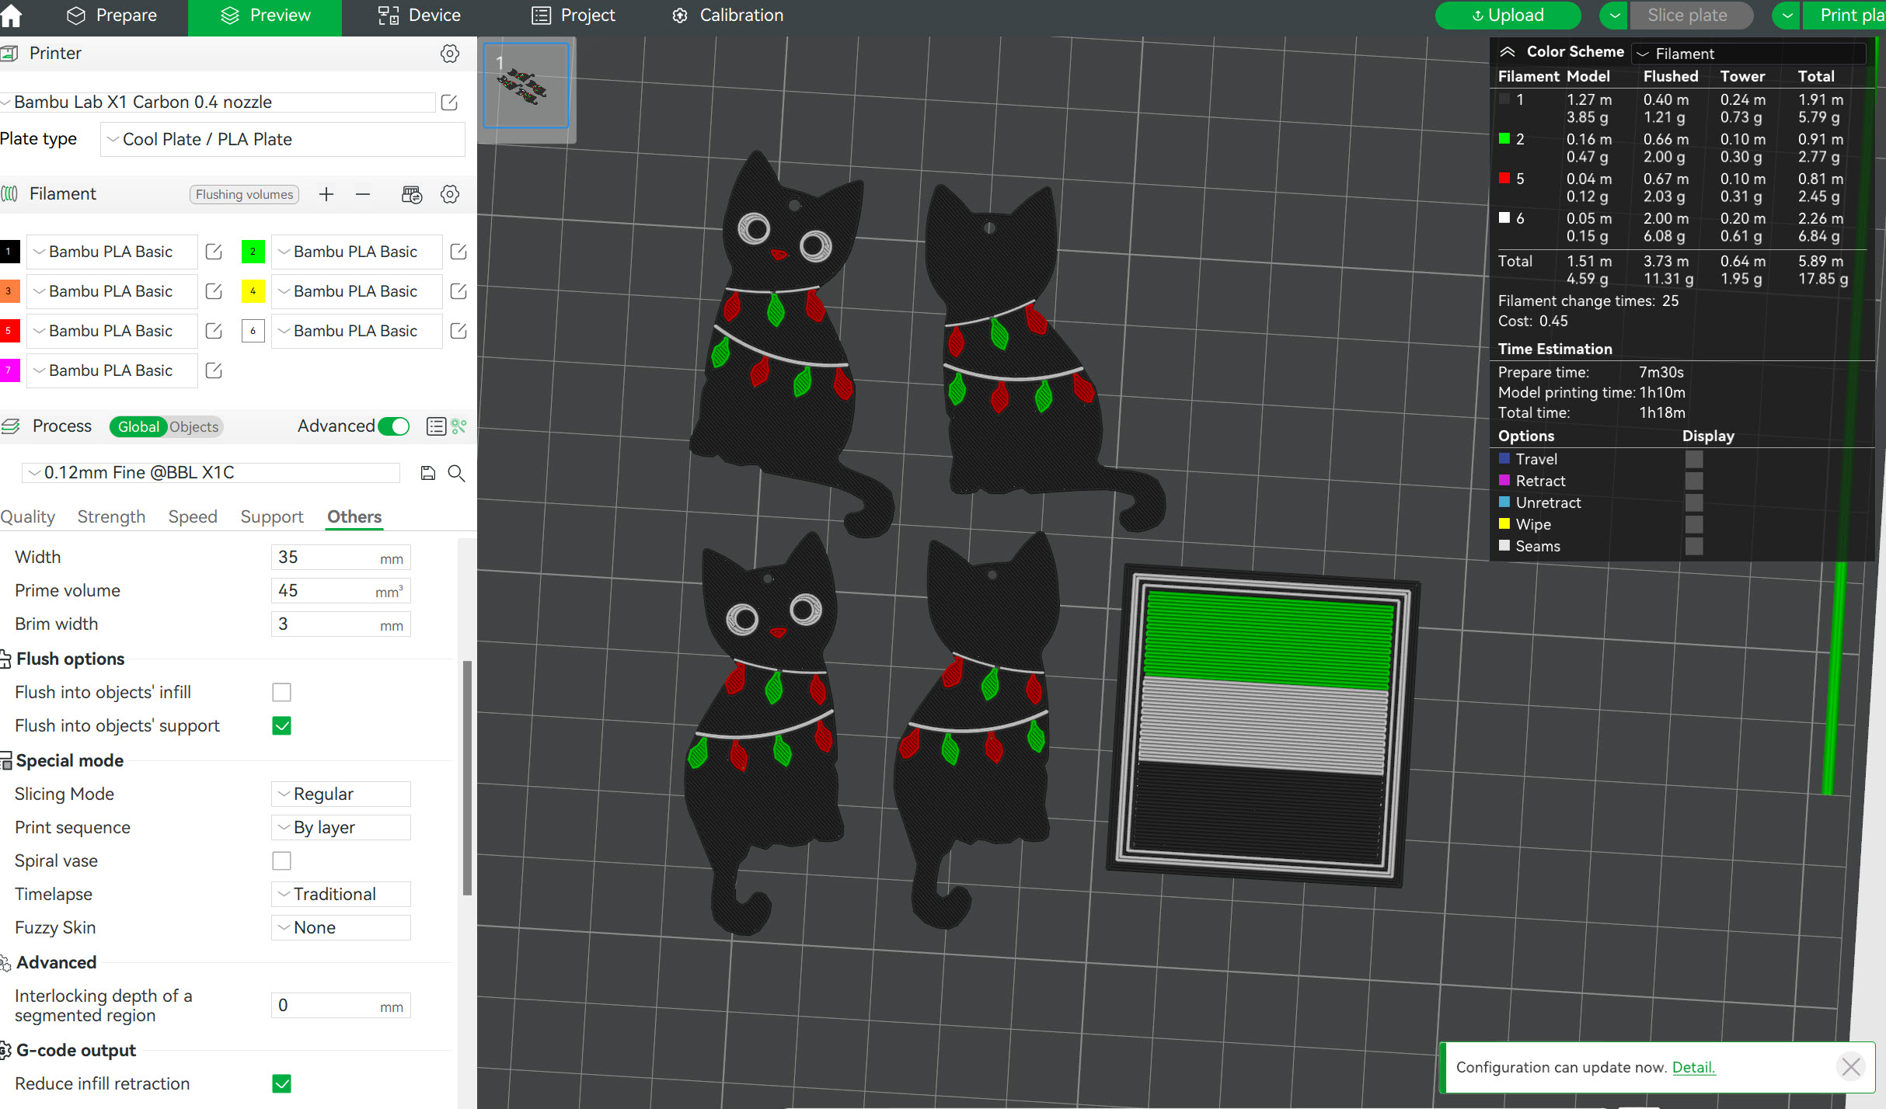Edit filament 3 preset icon

[x=214, y=291]
